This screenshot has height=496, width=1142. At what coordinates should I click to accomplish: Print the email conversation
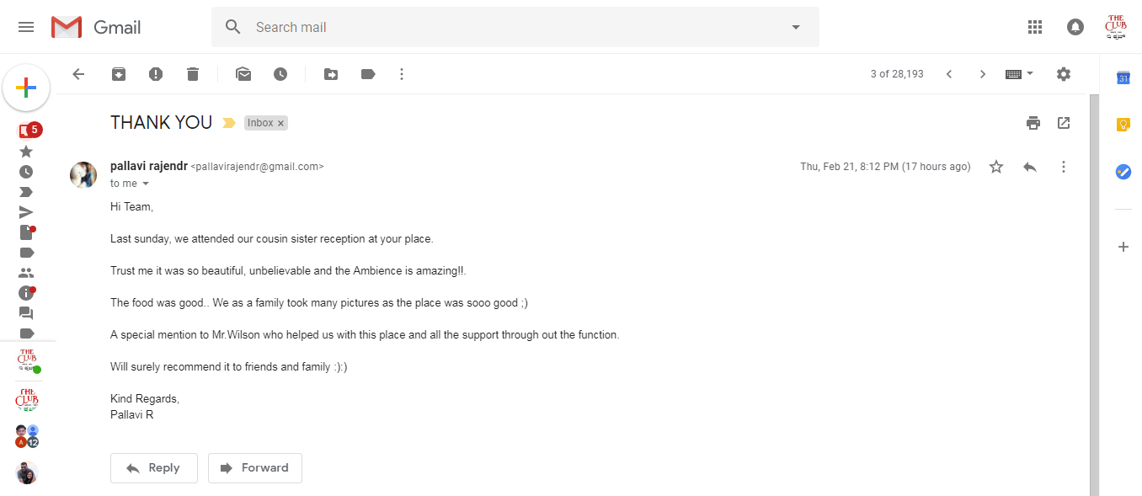(x=1033, y=123)
